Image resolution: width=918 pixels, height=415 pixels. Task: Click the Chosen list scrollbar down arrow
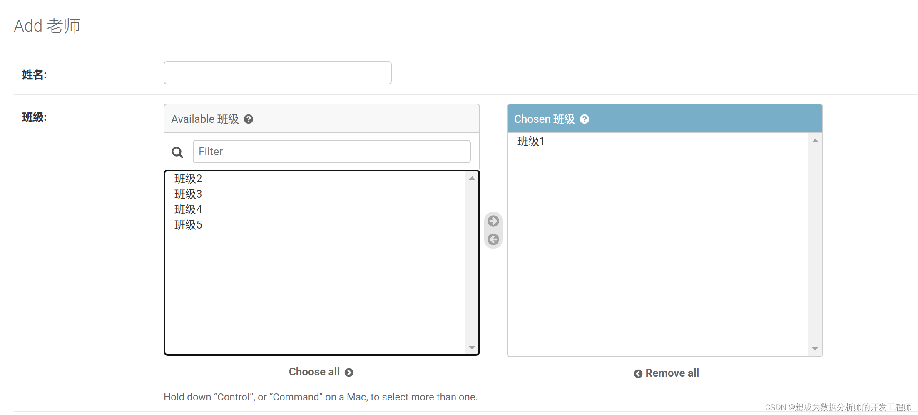815,349
